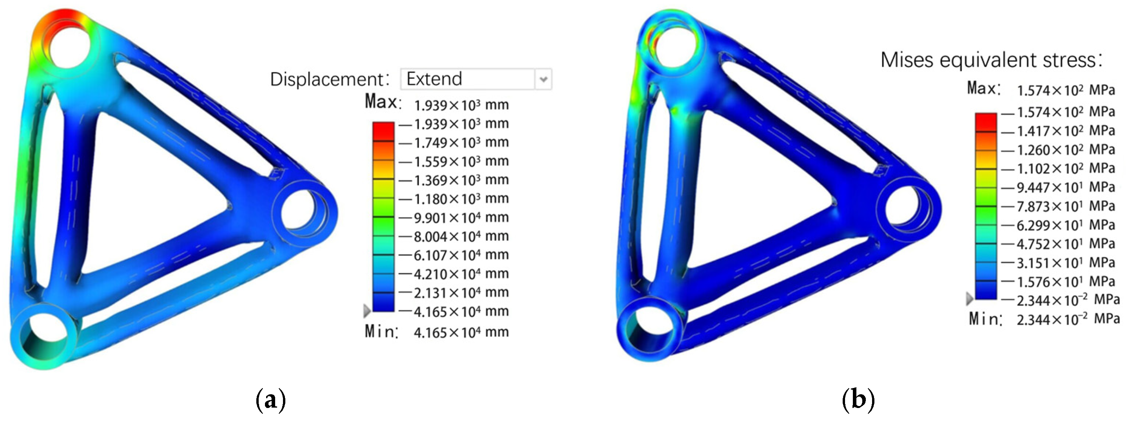The image size is (1128, 426).
Task: Click the gray triangle marker on stress legend
Action: [x=970, y=299]
